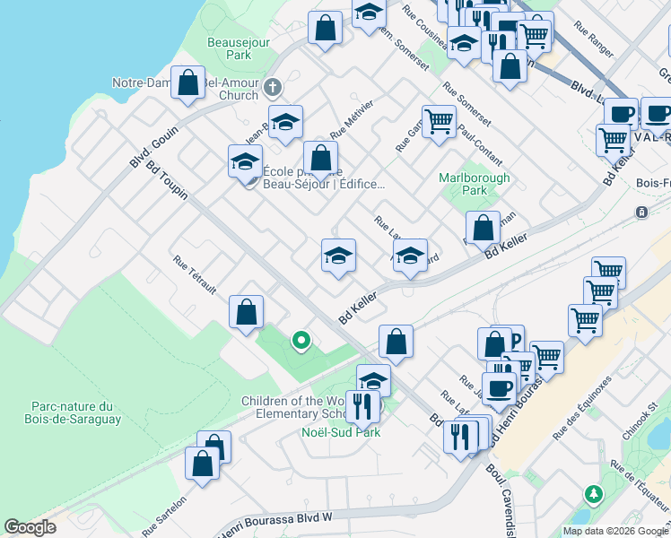Click the train station icon near Bois-Fr label
Viewport: 671px width, 538px height.
[641, 213]
